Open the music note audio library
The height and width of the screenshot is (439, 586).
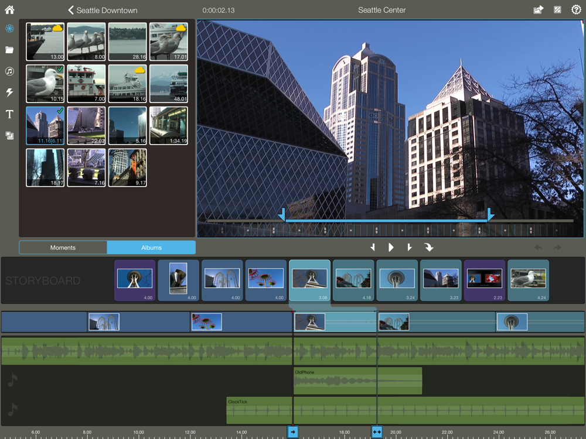[10, 71]
